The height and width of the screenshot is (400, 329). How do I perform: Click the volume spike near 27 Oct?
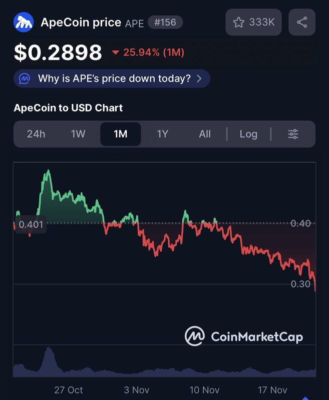point(48,358)
